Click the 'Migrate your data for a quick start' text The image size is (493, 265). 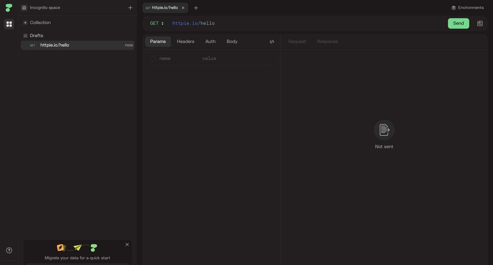pyautogui.click(x=77, y=258)
